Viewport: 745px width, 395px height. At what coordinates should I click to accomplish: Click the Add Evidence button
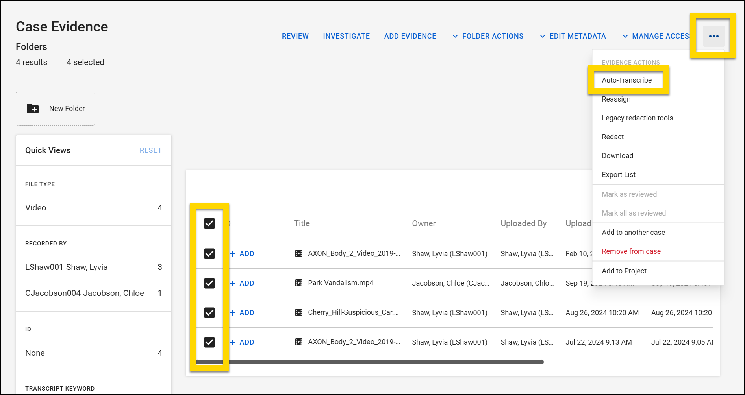410,36
